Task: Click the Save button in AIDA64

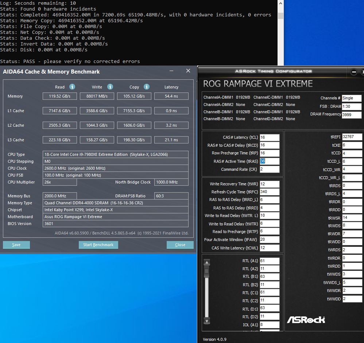Action: coord(16,245)
